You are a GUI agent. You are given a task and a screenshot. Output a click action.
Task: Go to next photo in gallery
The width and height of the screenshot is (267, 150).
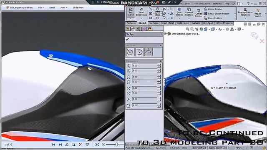tap(60, 145)
